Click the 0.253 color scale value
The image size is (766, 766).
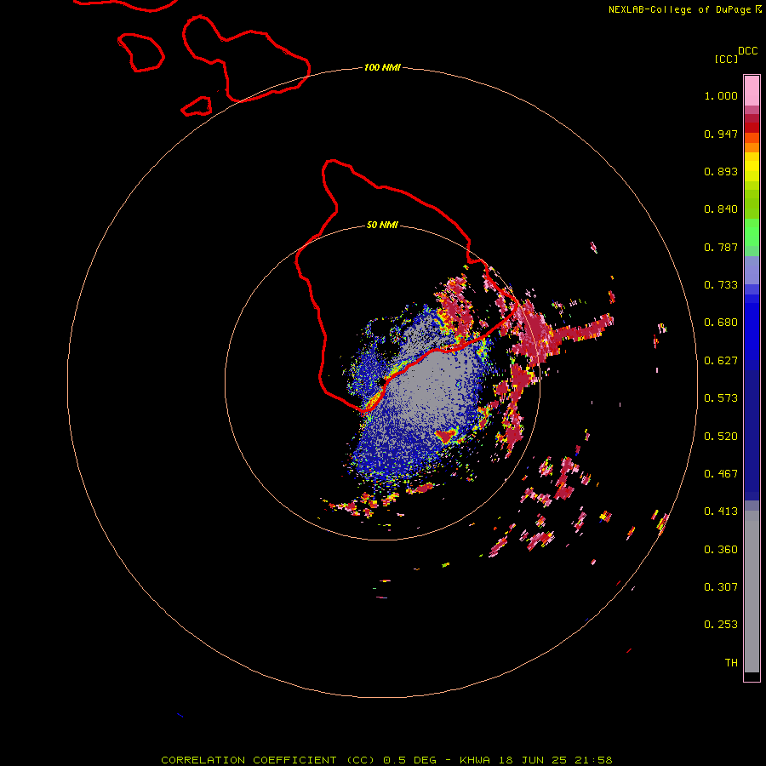click(x=721, y=625)
